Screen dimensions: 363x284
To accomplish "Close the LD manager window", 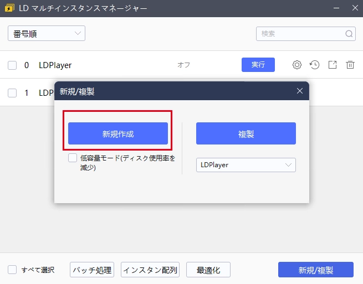I will [355, 8].
